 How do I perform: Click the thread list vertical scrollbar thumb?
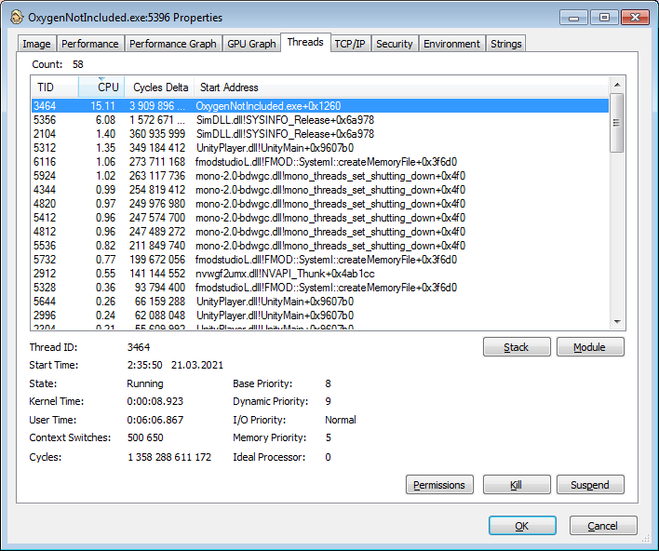point(617,123)
